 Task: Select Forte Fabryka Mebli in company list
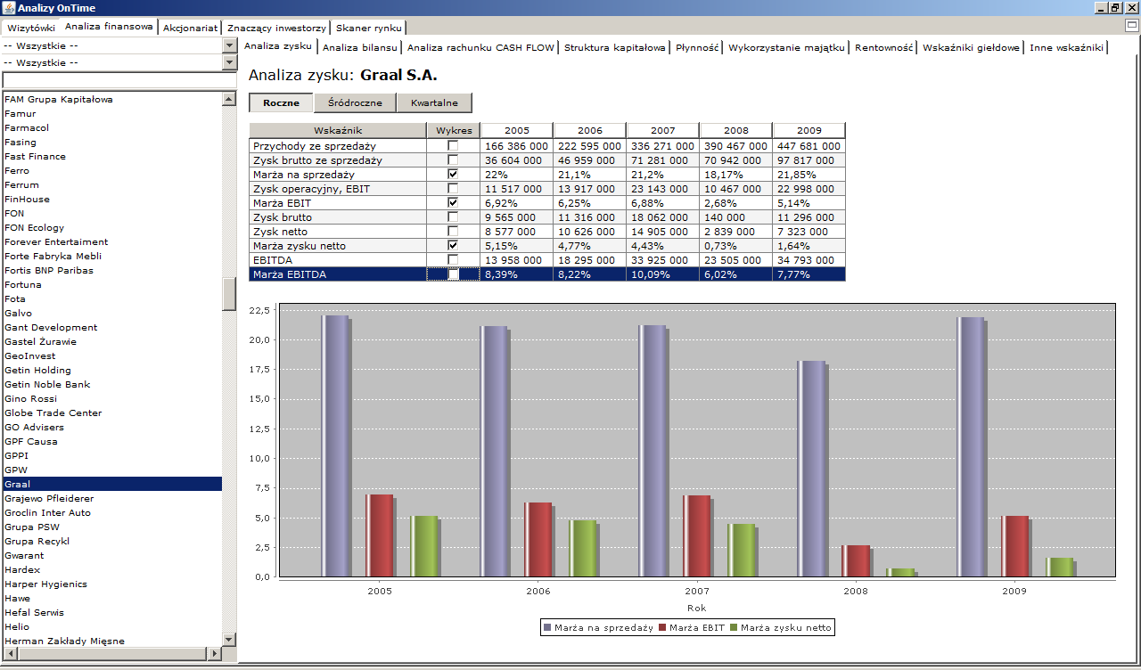click(111, 256)
